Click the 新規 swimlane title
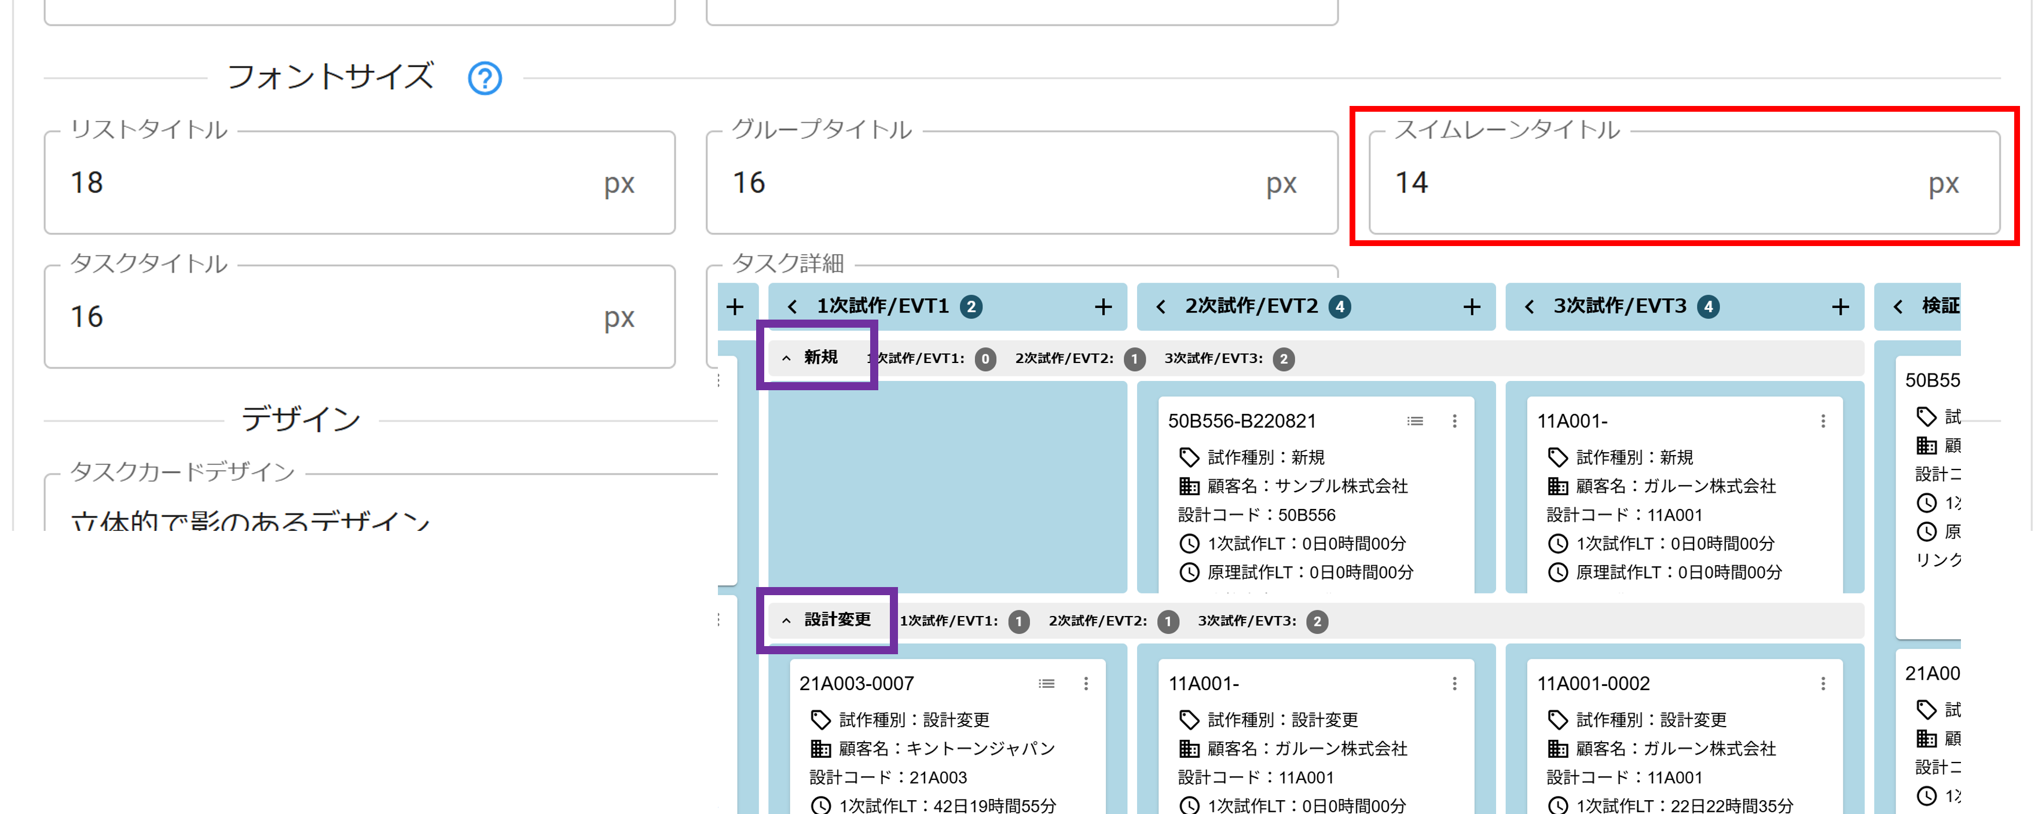The height and width of the screenshot is (814, 2042). click(x=820, y=357)
